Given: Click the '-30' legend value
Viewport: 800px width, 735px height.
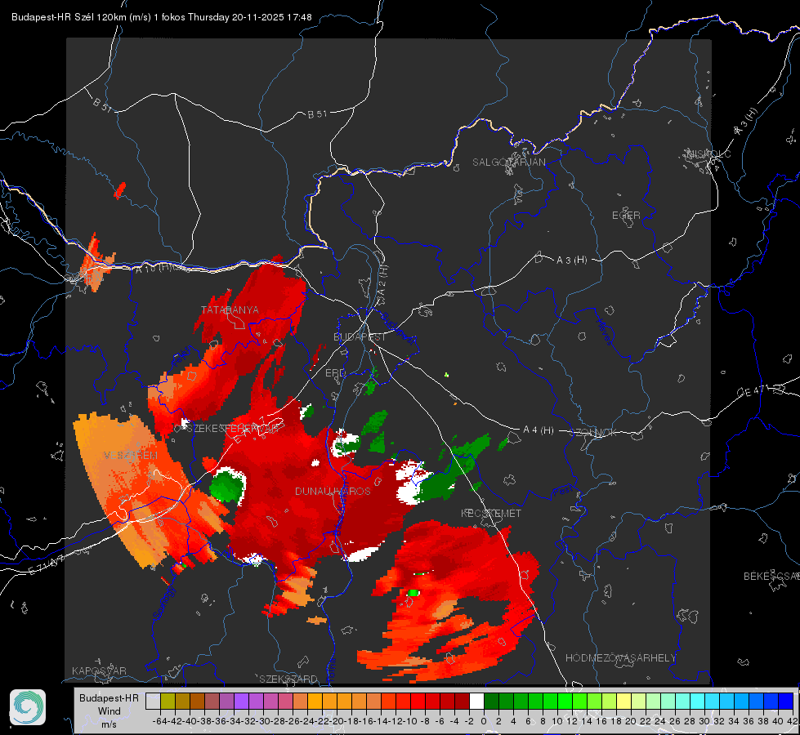Looking at the screenshot, I should tap(263, 721).
